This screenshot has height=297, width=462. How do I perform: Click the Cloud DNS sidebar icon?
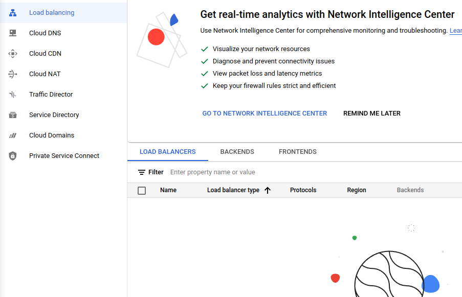(x=13, y=33)
